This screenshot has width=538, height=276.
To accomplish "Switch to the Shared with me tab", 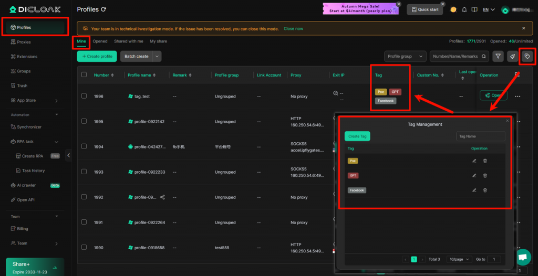I will [x=128, y=41].
